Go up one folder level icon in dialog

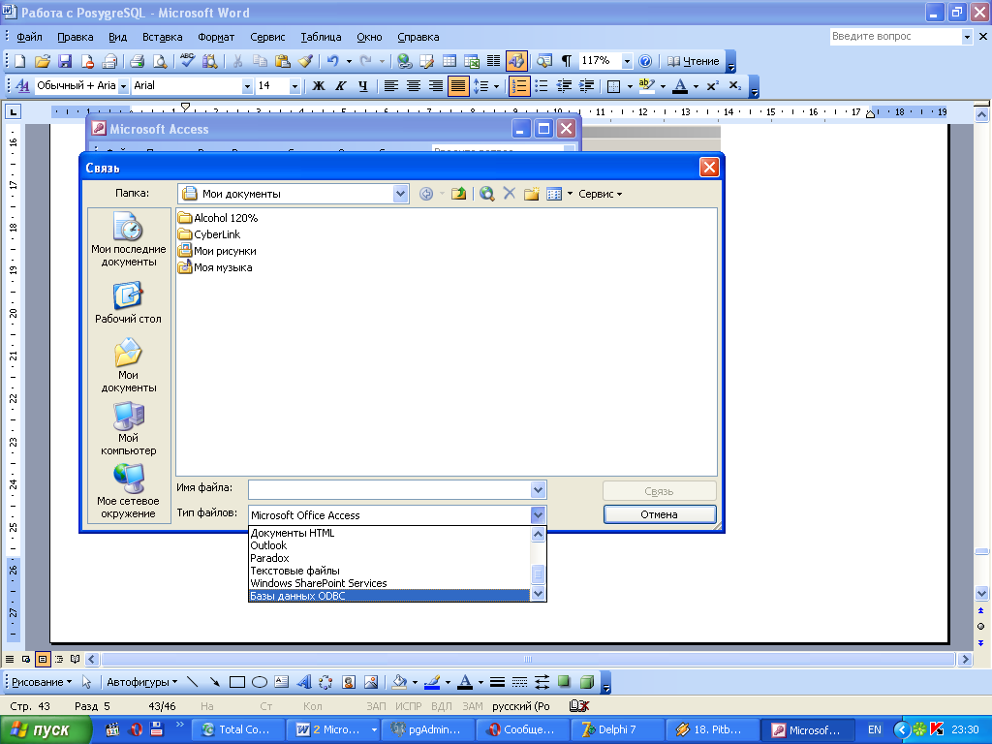click(458, 194)
